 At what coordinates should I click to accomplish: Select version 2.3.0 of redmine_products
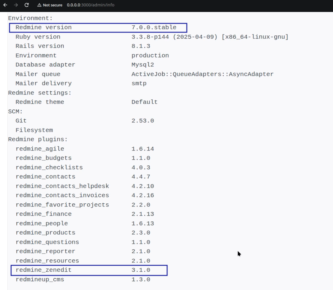[141, 232]
